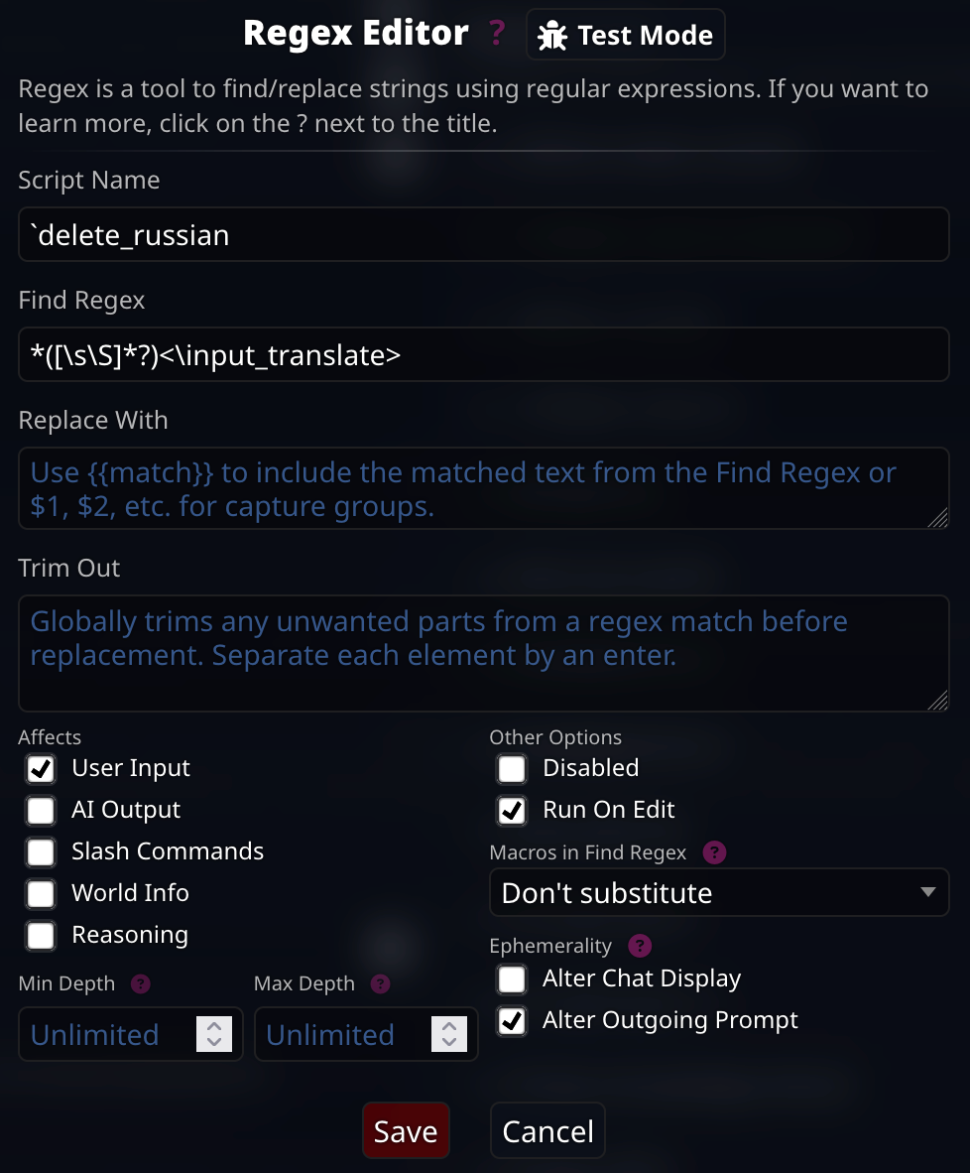
Task: Cancel editing the regex script
Action: point(547,1131)
